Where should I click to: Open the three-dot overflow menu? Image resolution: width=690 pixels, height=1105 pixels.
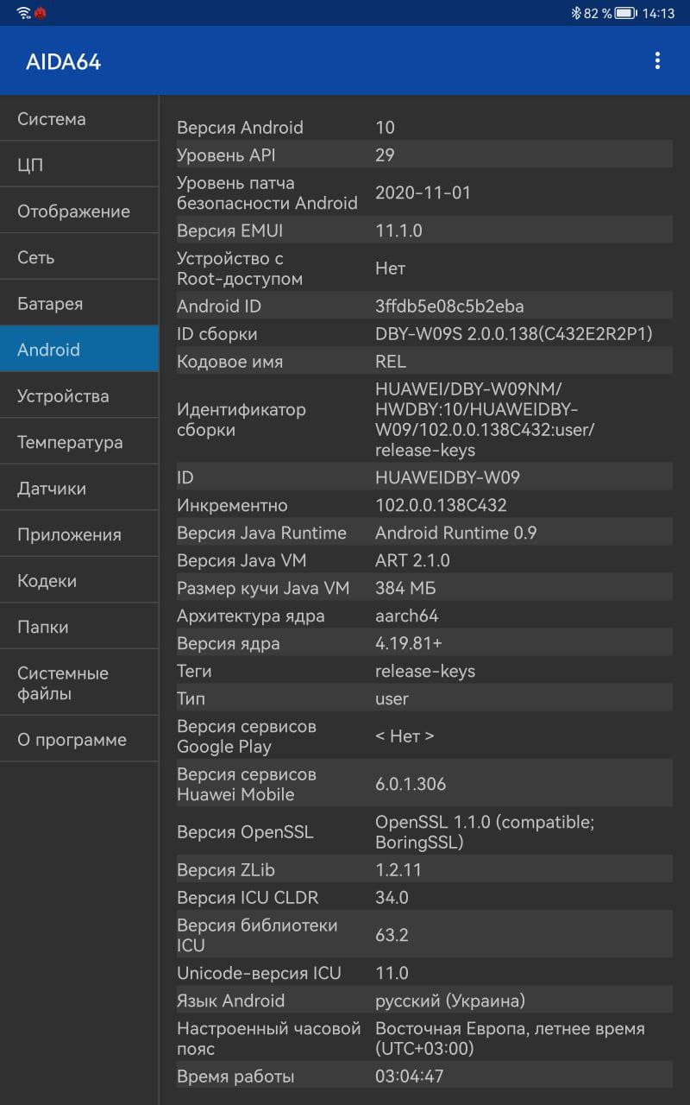pos(657,60)
